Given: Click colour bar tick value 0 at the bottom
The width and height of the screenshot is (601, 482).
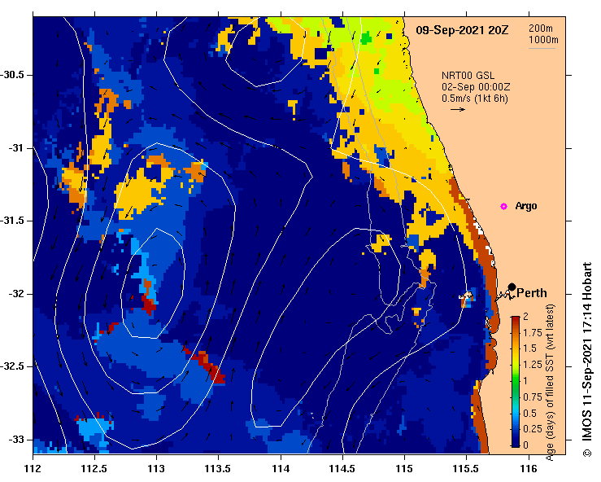Looking at the screenshot, I should (526, 445).
